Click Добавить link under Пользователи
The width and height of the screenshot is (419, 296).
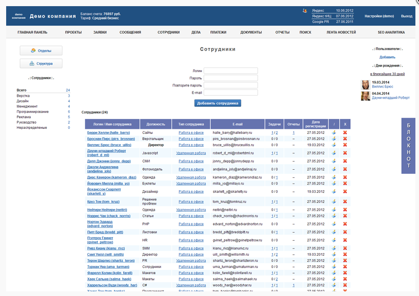[x=387, y=57]
